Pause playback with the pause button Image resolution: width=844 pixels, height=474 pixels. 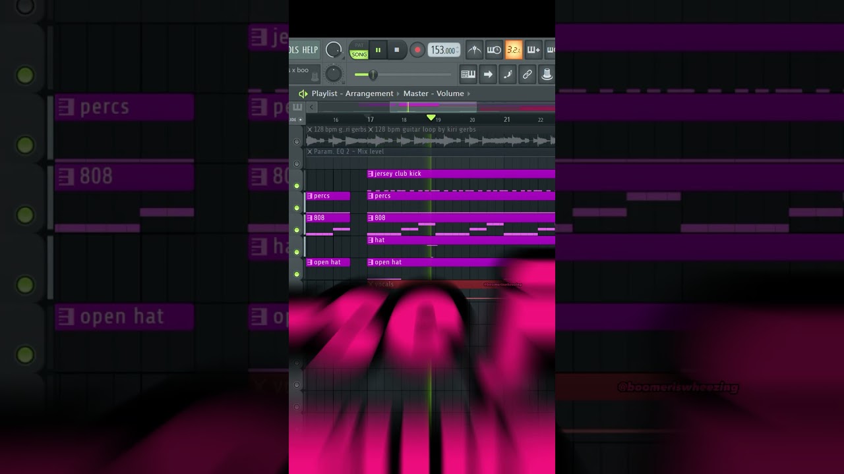click(378, 50)
